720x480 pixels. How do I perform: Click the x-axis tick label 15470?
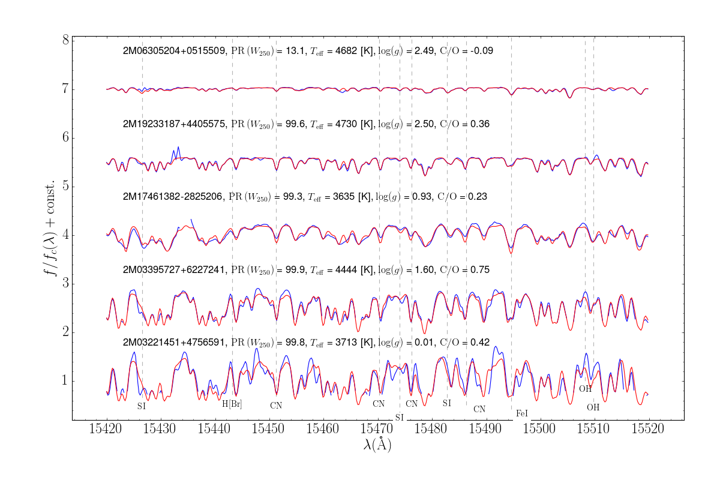pos(377,430)
